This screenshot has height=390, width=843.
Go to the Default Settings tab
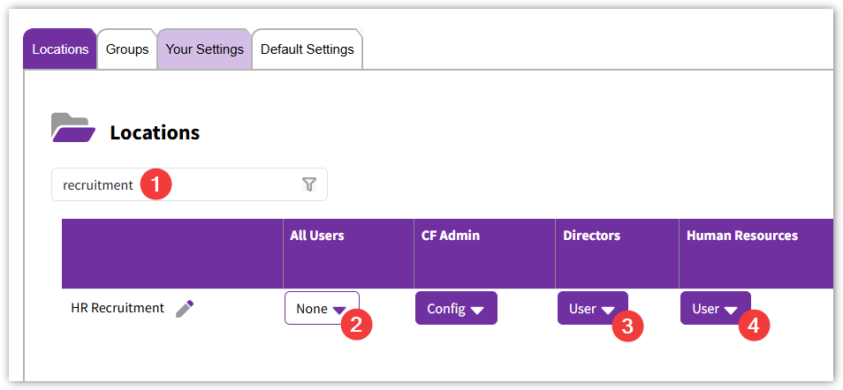pos(307,49)
